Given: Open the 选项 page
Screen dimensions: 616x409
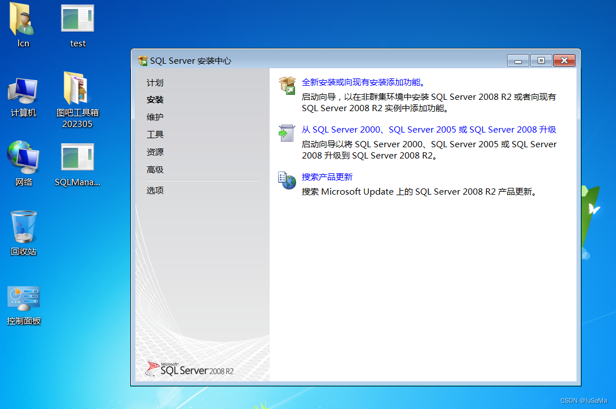Looking at the screenshot, I should tap(155, 191).
